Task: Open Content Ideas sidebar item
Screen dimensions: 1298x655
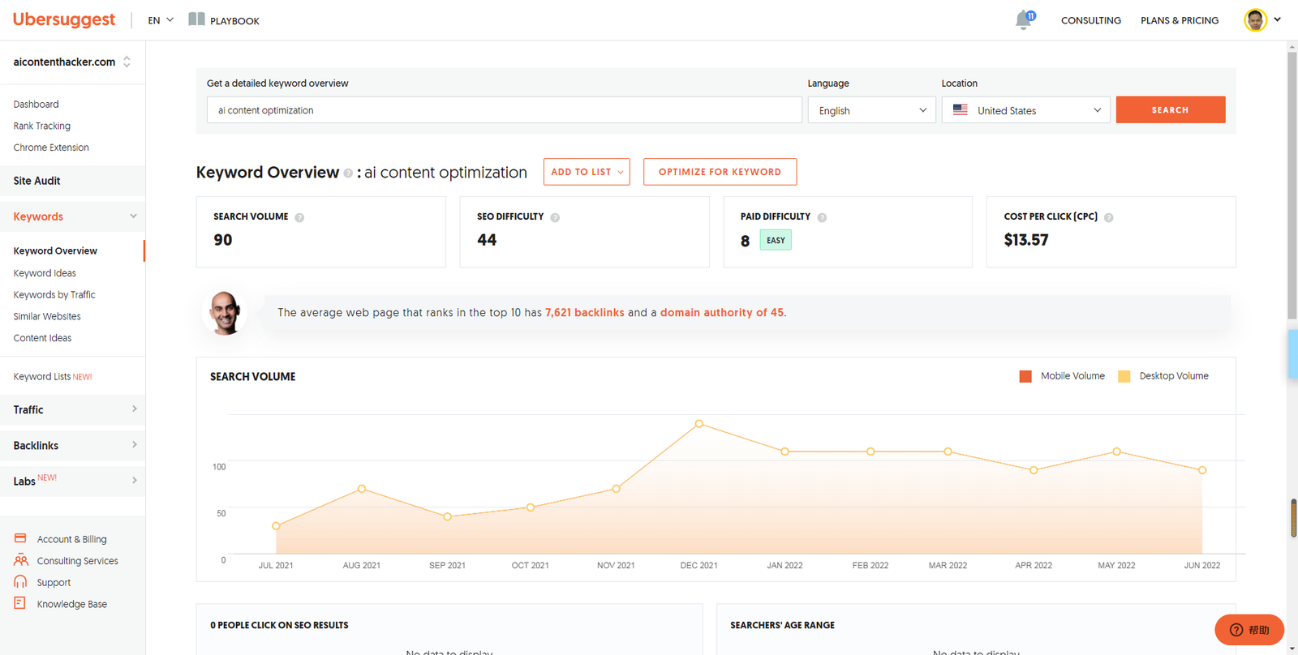Action: point(42,338)
